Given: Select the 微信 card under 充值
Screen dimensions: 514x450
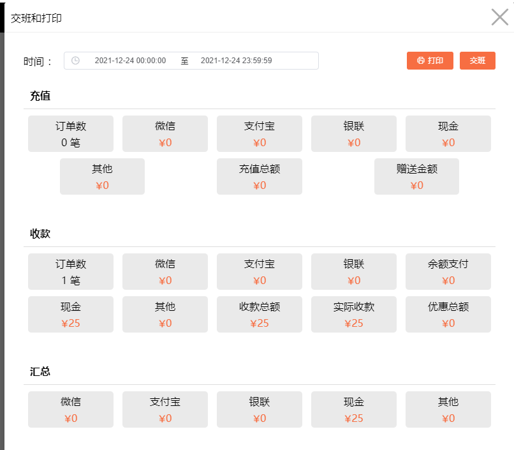Looking at the screenshot, I should click(165, 133).
